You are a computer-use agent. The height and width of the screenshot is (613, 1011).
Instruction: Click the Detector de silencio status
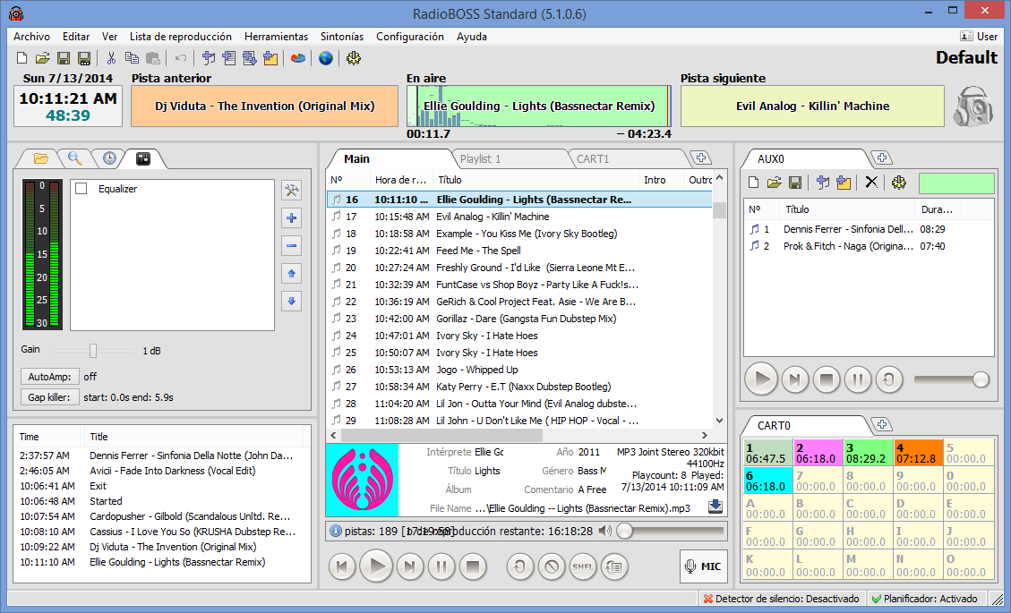point(781,599)
